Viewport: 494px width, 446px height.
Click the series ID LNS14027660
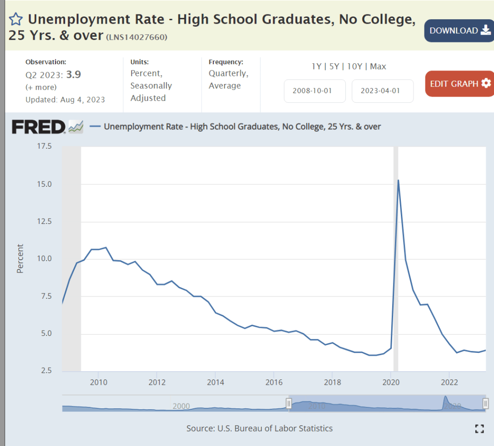[137, 37]
